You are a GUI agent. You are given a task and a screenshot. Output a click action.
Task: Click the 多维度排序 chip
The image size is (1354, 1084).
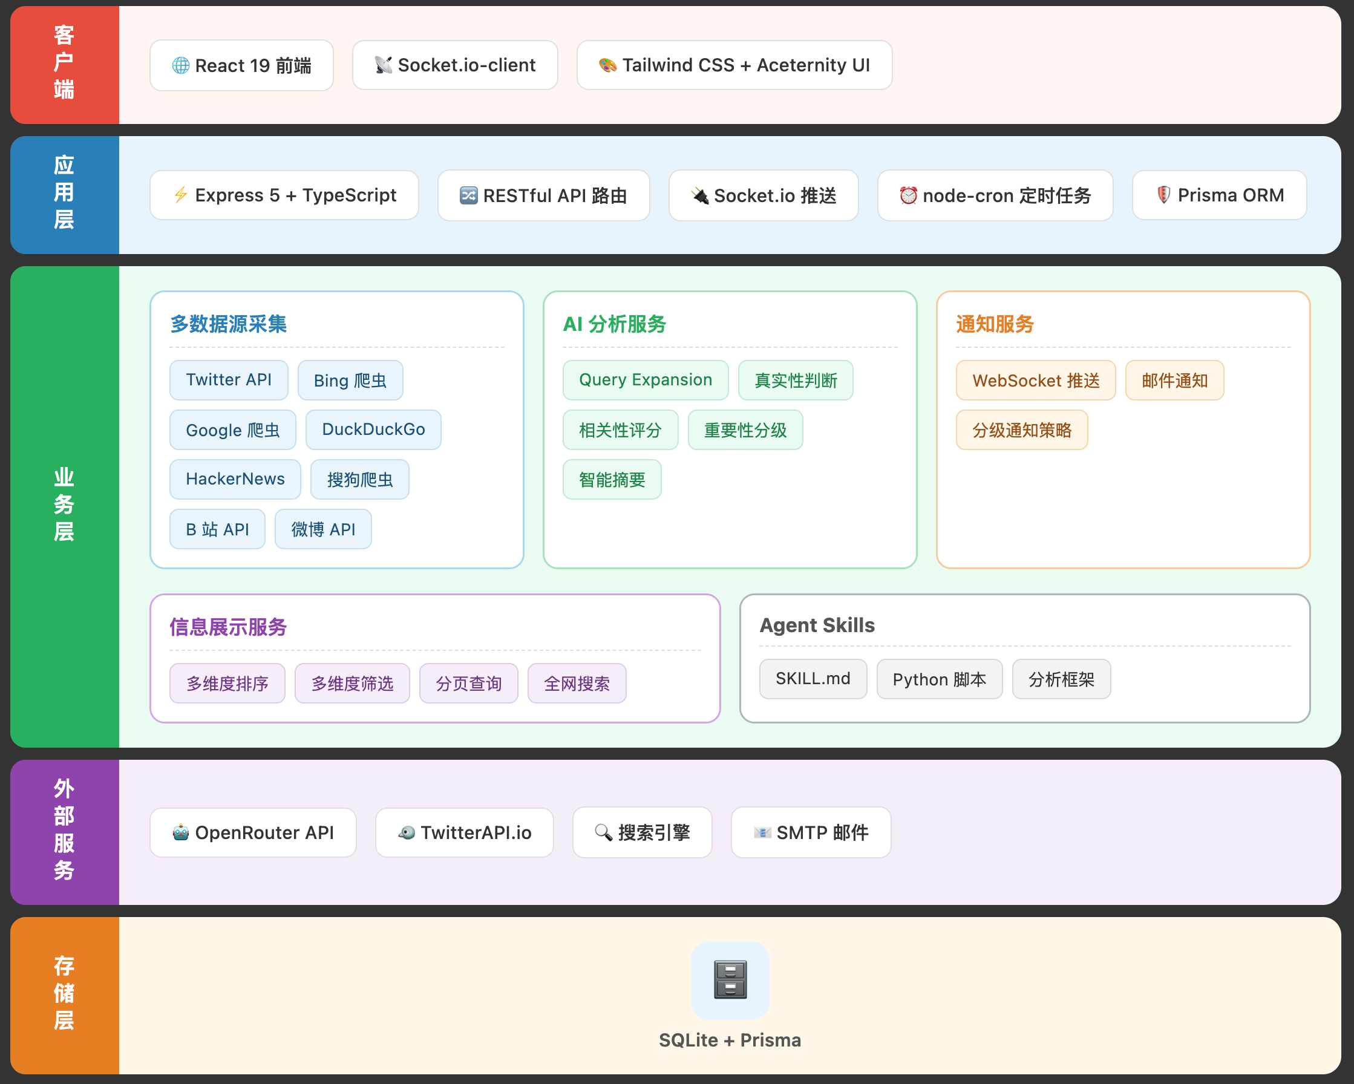[227, 684]
